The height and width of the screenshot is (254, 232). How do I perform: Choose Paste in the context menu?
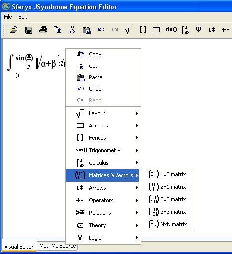pyautogui.click(x=103, y=77)
